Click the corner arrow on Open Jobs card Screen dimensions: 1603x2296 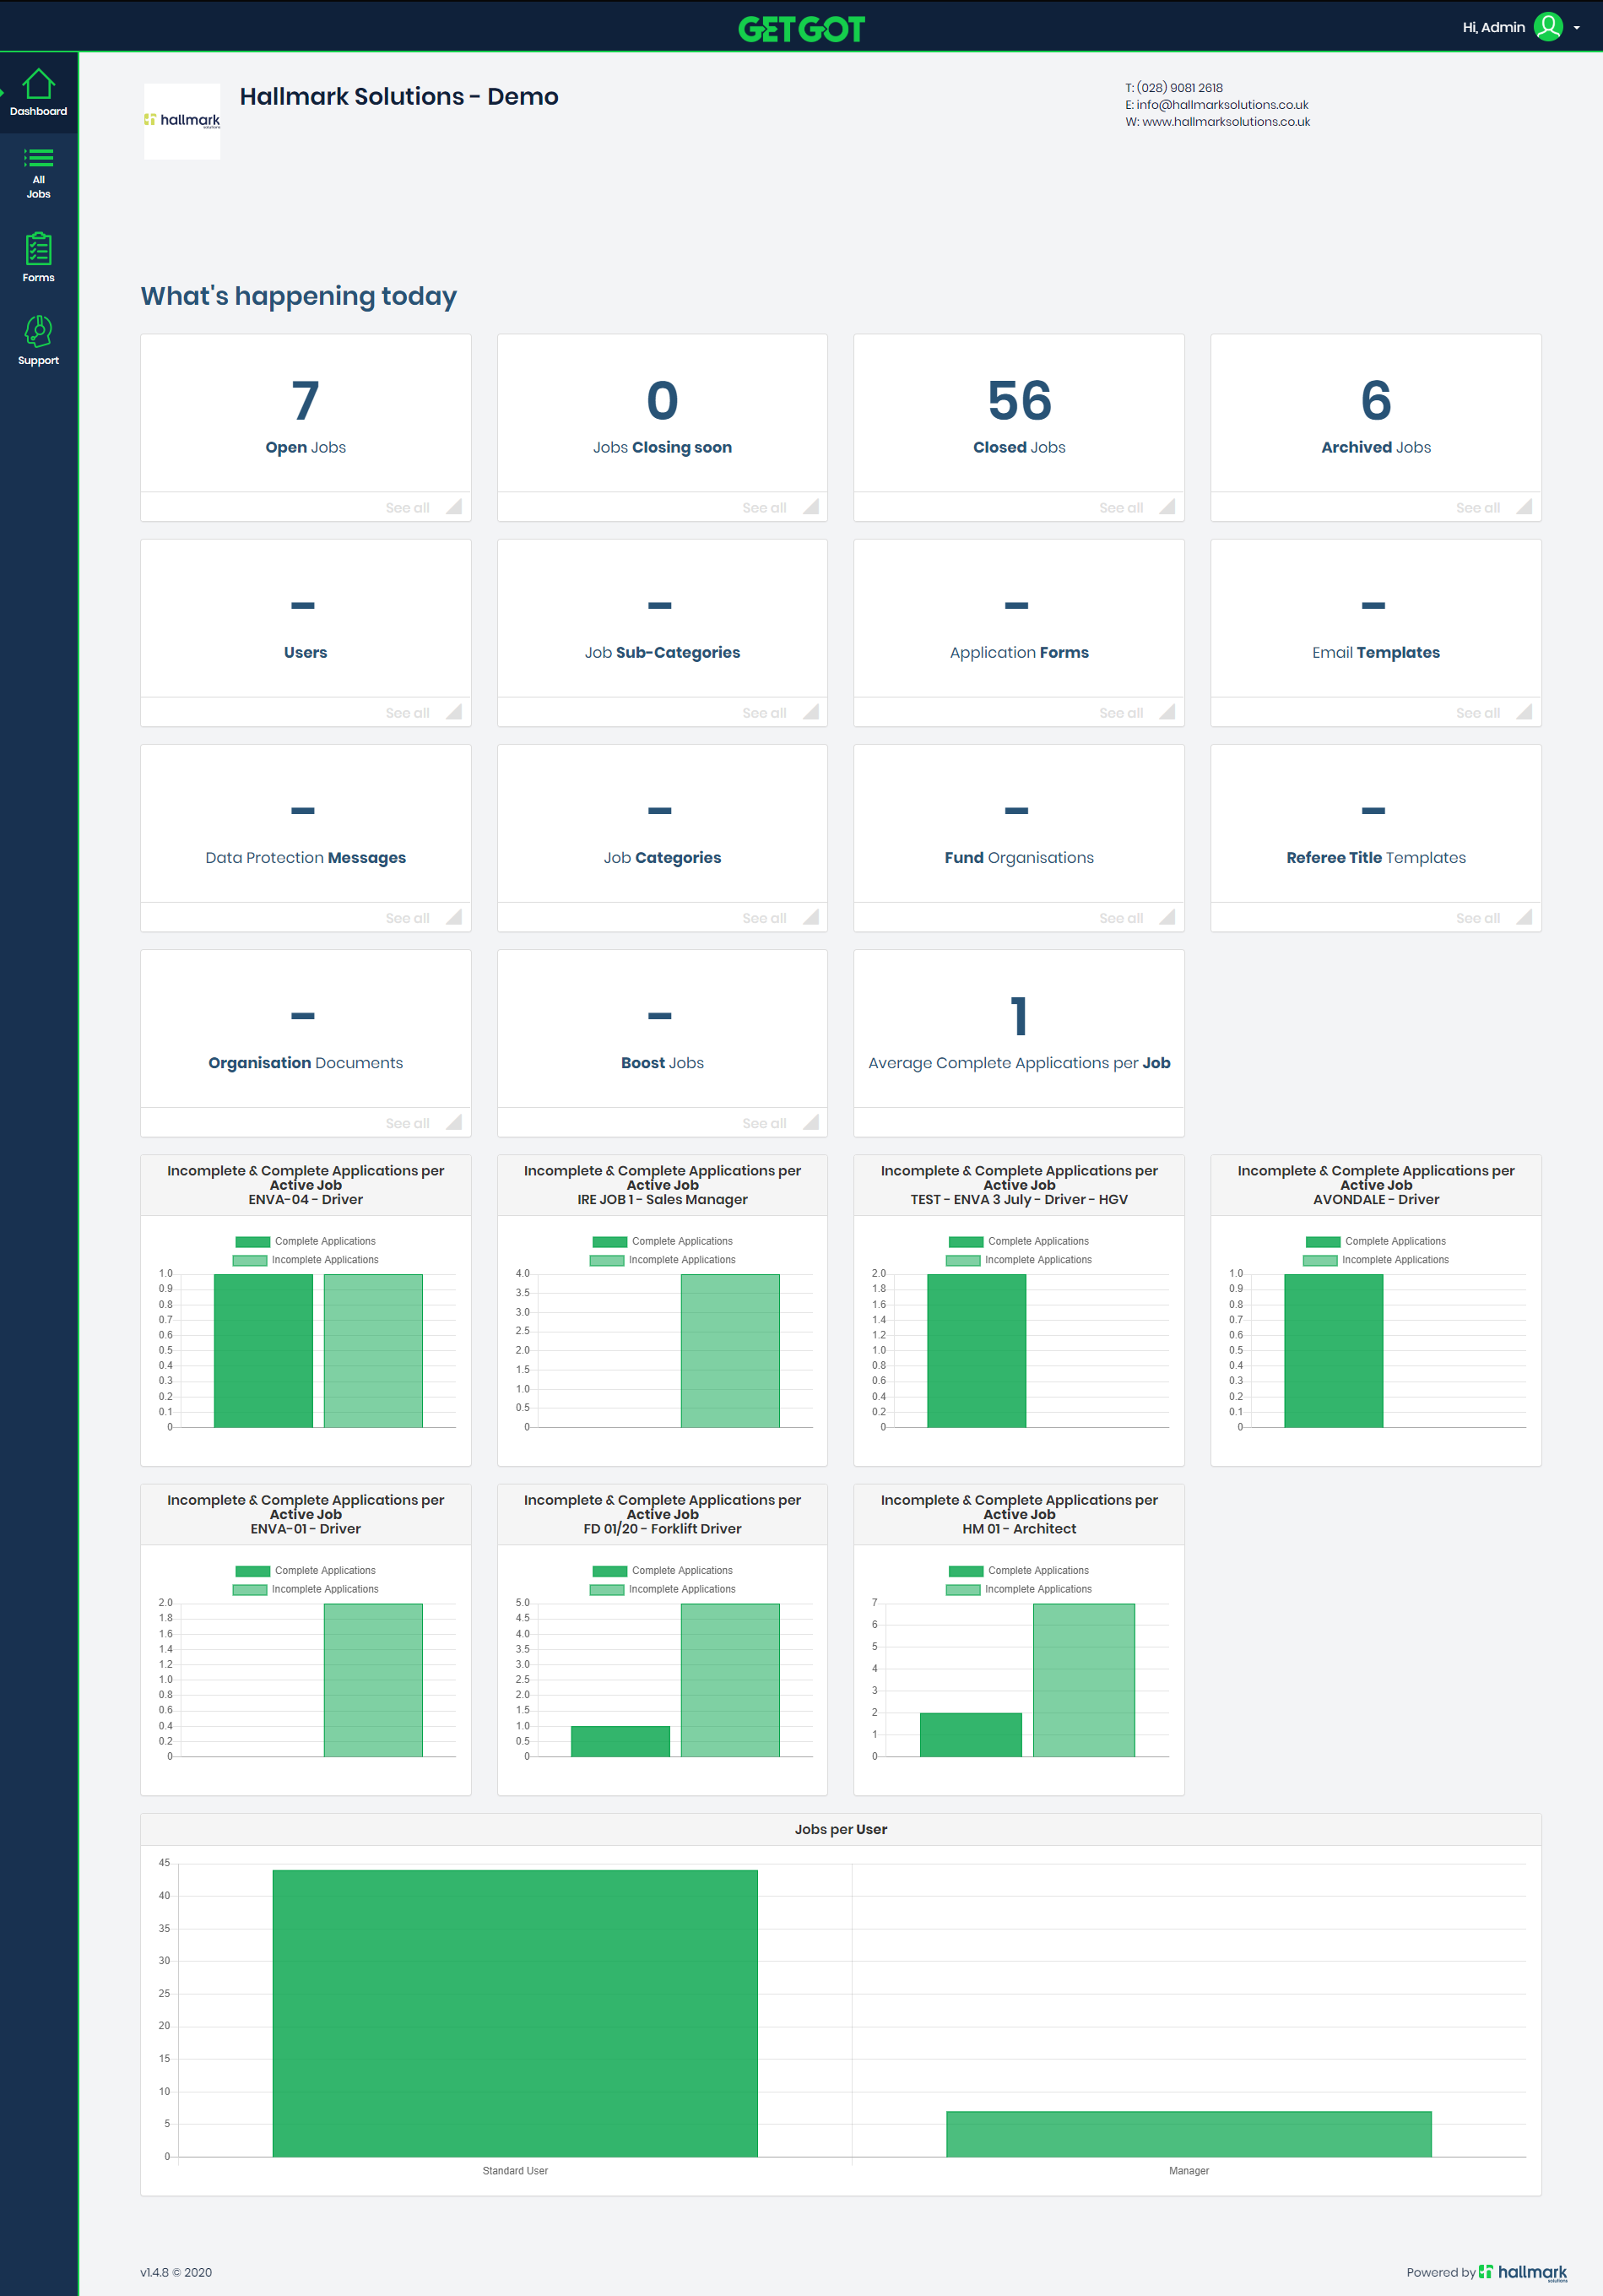tap(455, 507)
